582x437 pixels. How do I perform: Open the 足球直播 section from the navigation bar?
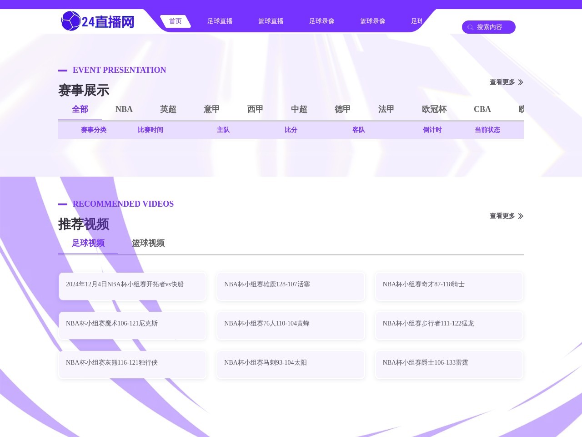[220, 21]
